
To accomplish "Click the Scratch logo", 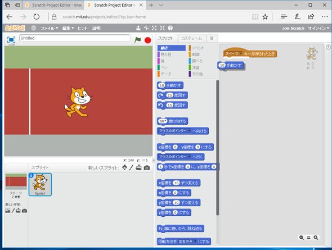I will pos(15,28).
